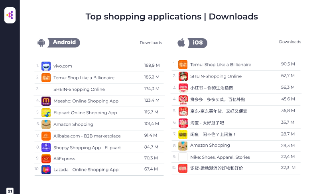Click the logo in the top-left sidebar

click(10, 16)
